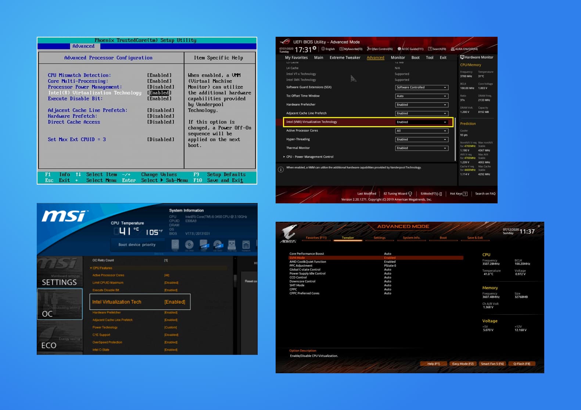This screenshot has width=581, height=410.
Task: Open ASUS Hardware Prefetcher dropdown
Action: (x=422, y=105)
